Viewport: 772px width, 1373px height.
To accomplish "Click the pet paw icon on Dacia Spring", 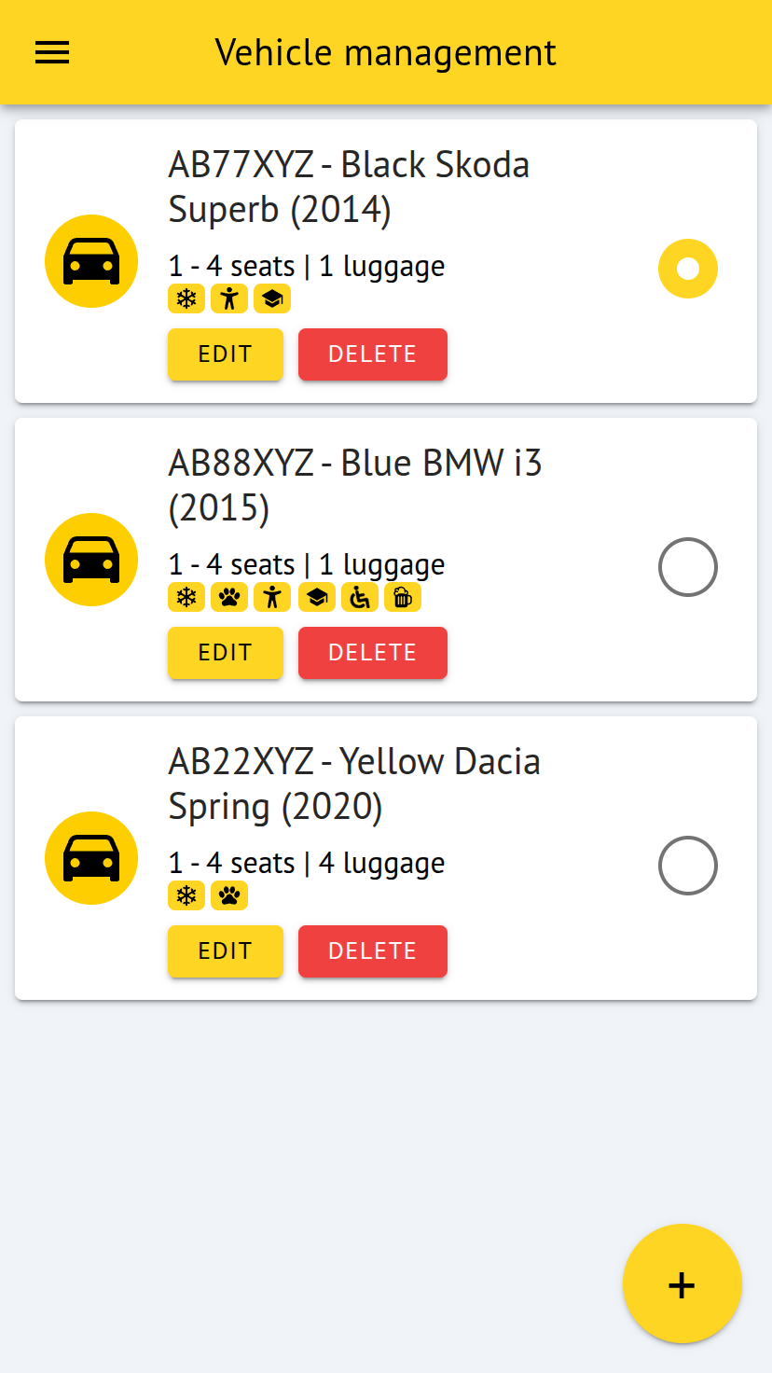I will 229,896.
